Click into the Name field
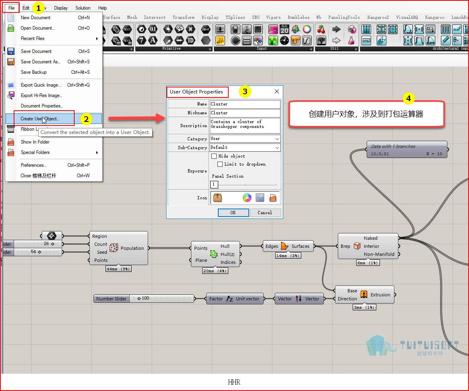This screenshot has height=391, width=469. pyautogui.click(x=245, y=104)
